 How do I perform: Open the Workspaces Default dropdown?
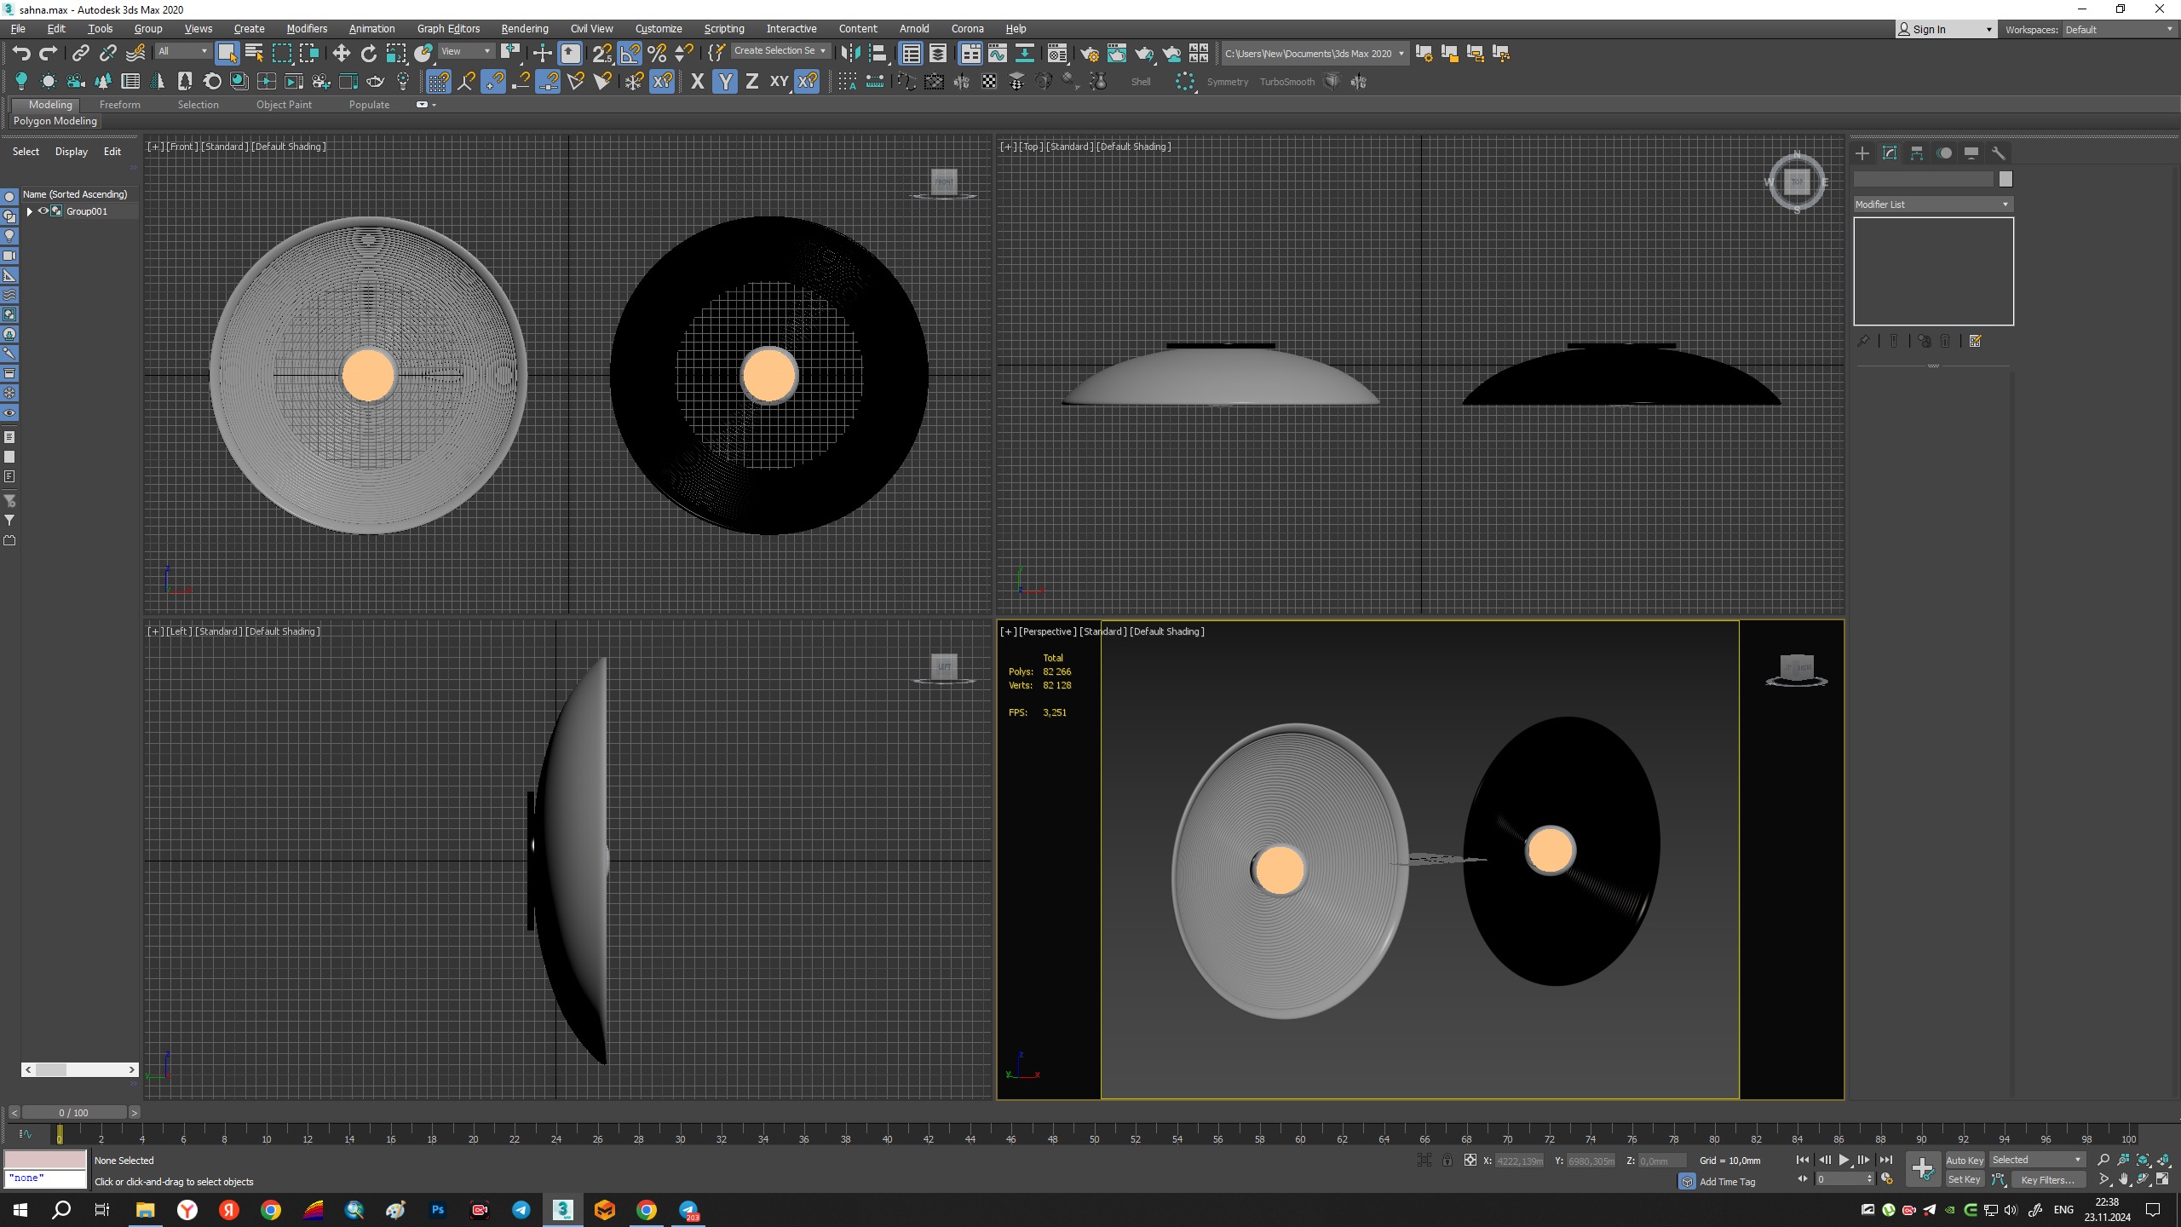coord(2119,29)
